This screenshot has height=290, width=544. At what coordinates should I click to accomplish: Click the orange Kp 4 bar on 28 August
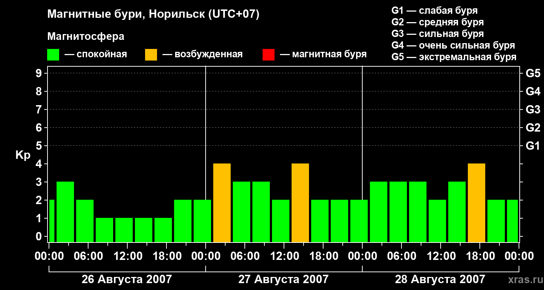tap(477, 203)
